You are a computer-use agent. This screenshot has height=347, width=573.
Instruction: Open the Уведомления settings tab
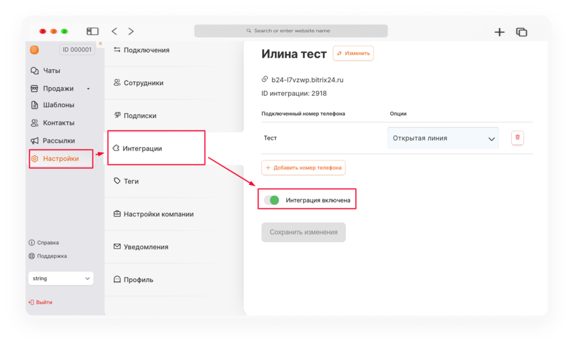146,247
